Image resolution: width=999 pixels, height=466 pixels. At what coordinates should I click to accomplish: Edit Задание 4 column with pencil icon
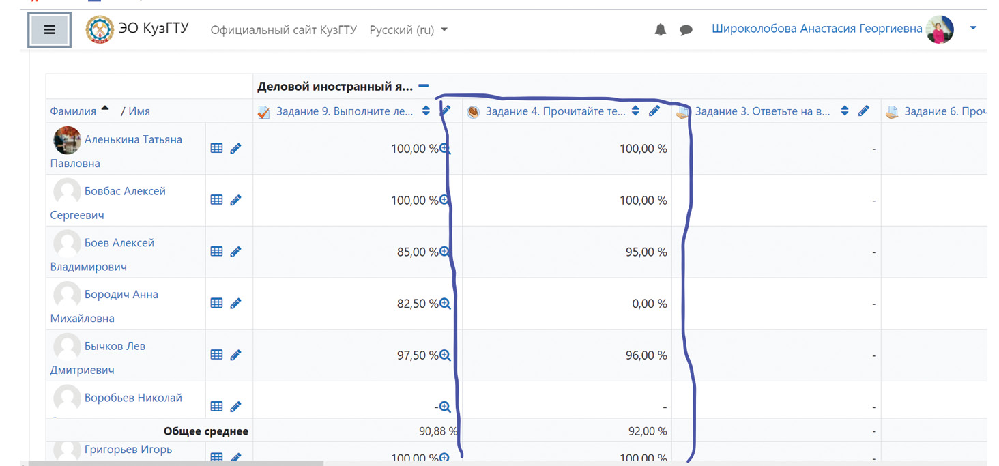pos(654,111)
